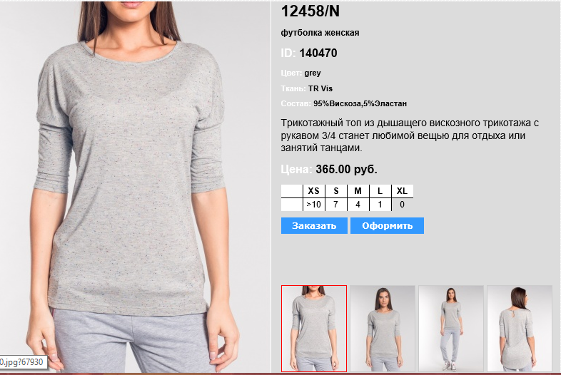
Task: Click the stock quantity 4 cell
Action: pyautogui.click(x=358, y=205)
